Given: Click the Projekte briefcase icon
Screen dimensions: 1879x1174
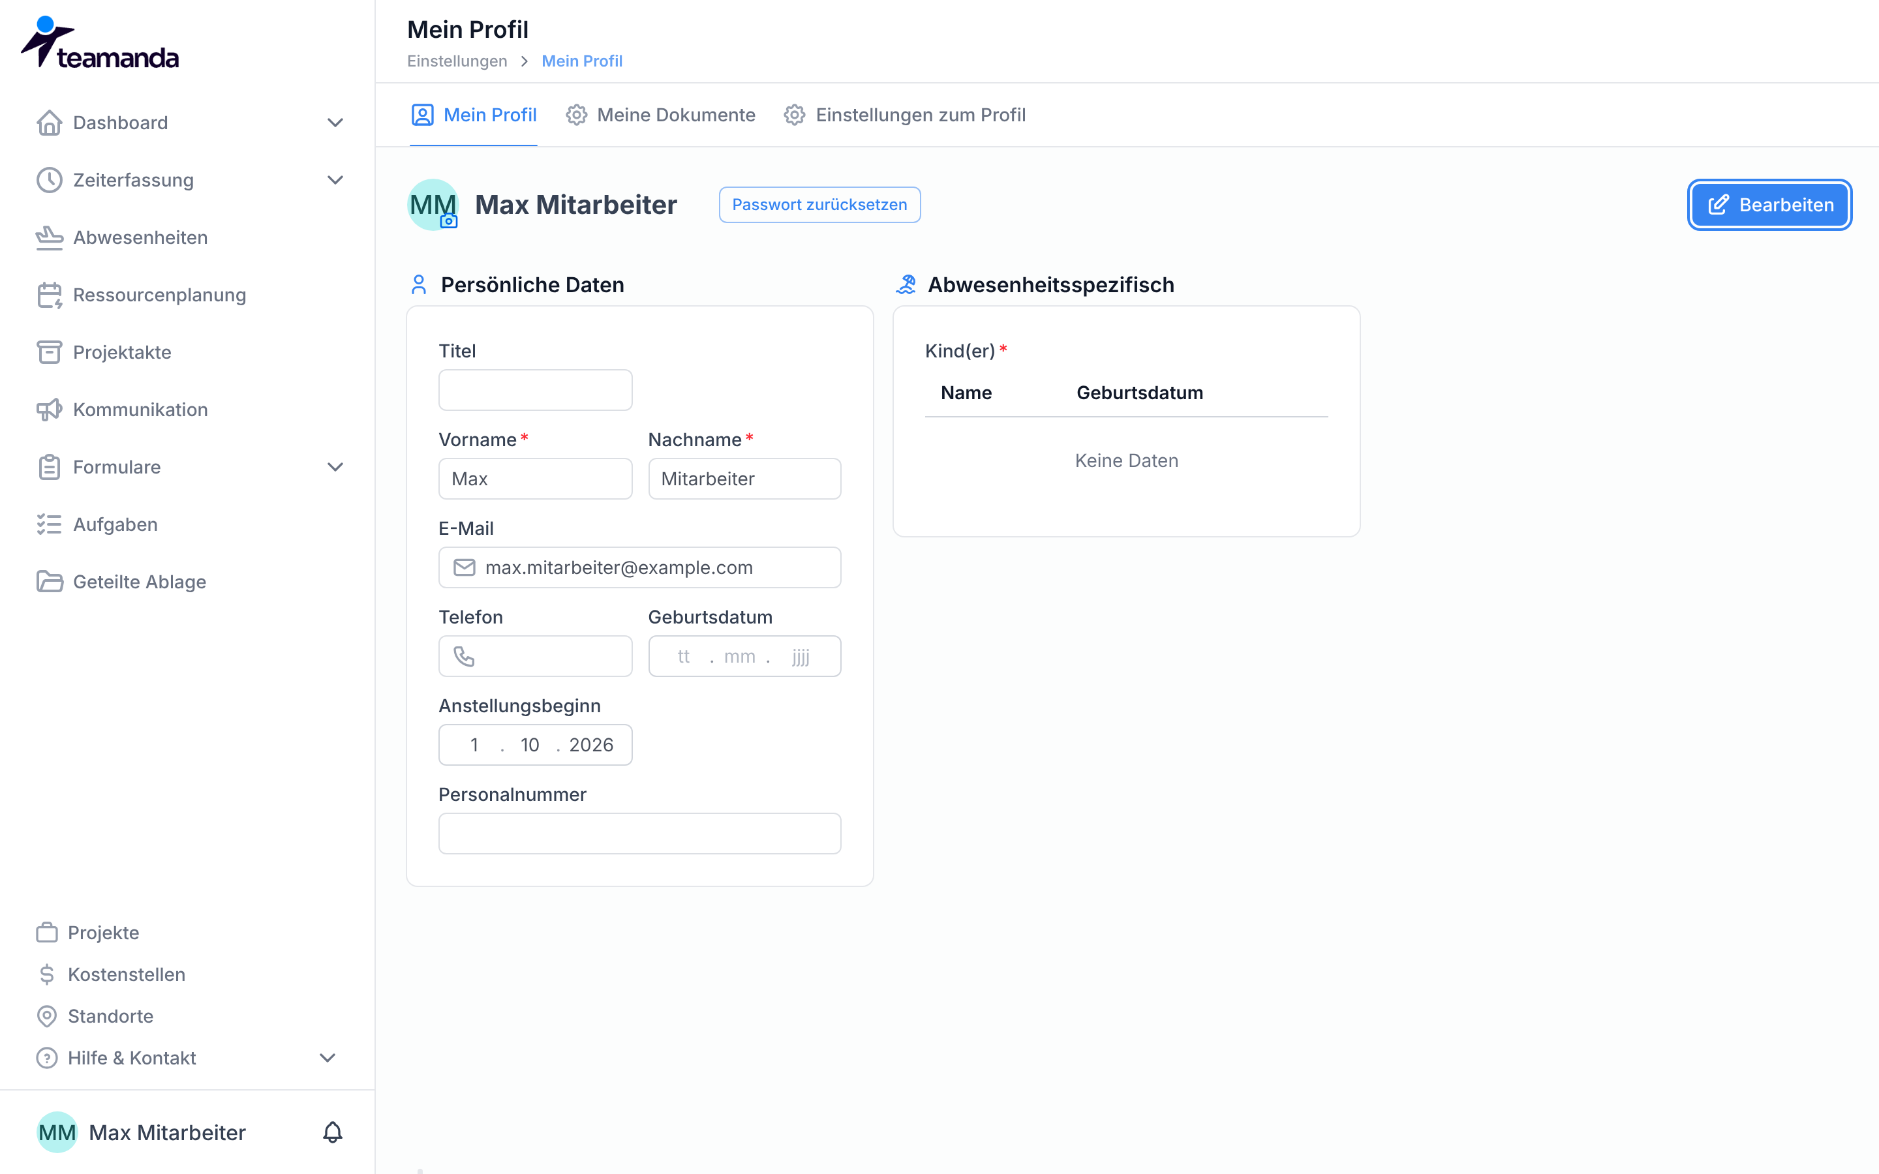Looking at the screenshot, I should point(46,933).
